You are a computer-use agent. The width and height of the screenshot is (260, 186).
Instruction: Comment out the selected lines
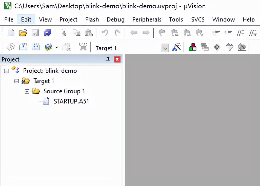(241, 33)
